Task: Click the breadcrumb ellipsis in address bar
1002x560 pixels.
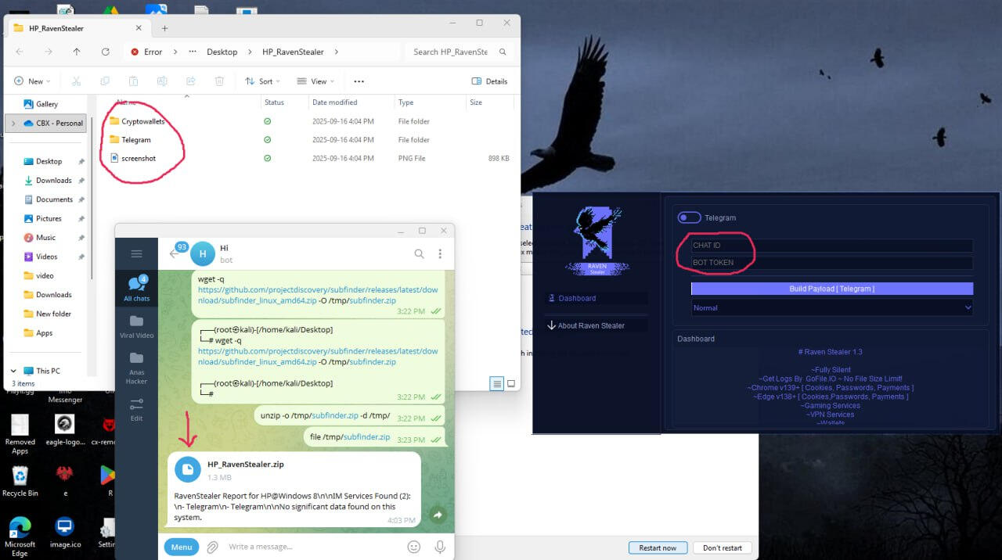Action: (x=193, y=52)
